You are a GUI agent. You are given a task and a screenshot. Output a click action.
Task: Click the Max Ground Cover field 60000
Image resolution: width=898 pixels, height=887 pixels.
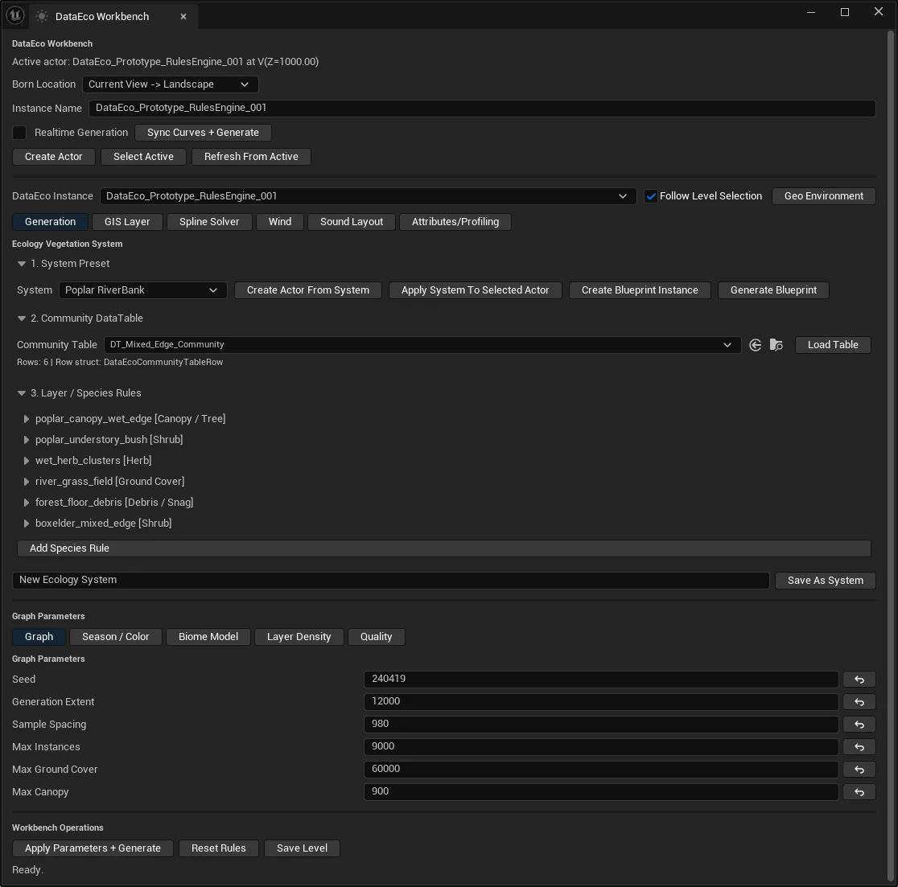tap(601, 770)
